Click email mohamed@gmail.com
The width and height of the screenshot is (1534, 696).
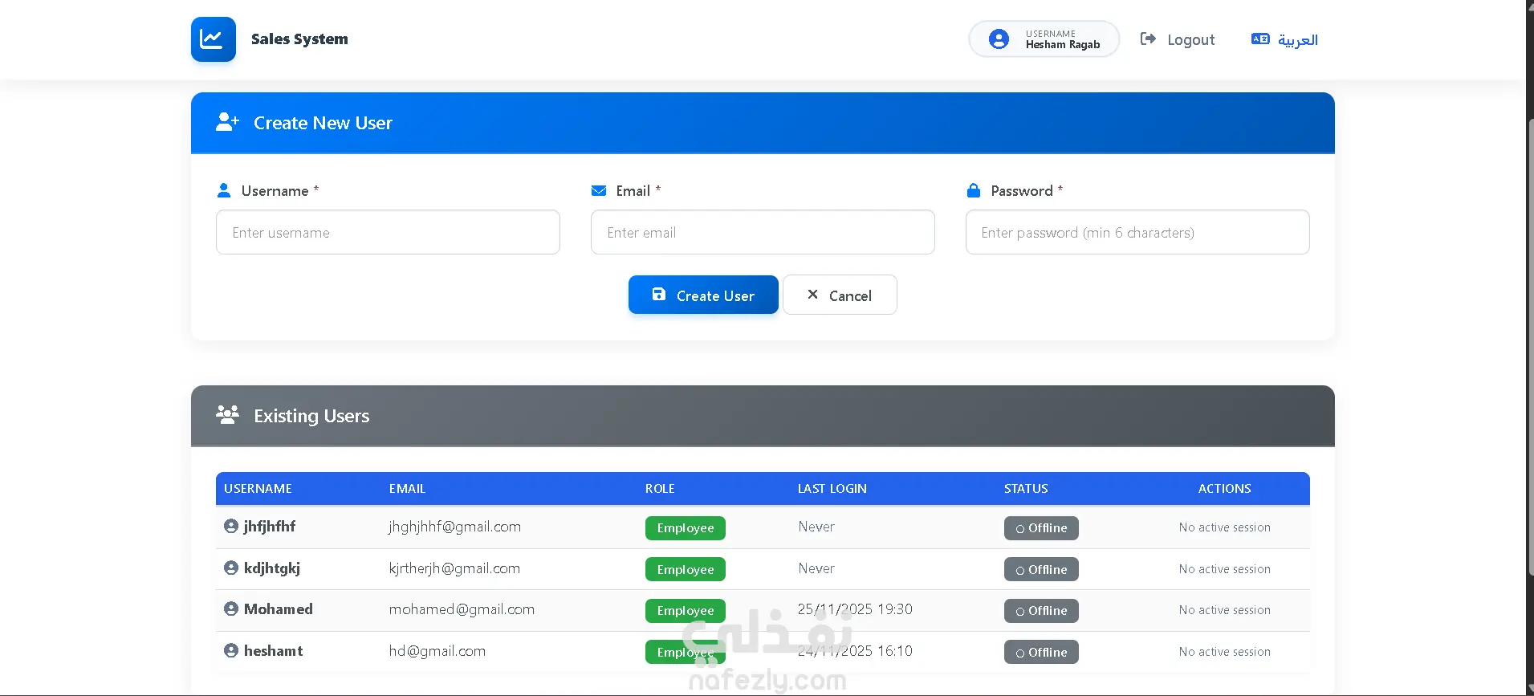click(462, 609)
